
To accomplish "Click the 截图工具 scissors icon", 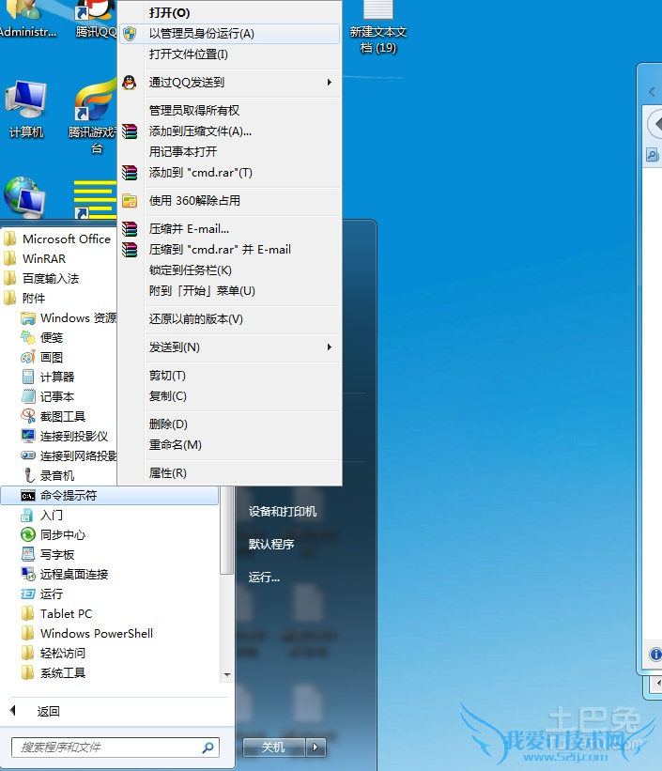I will click(28, 416).
